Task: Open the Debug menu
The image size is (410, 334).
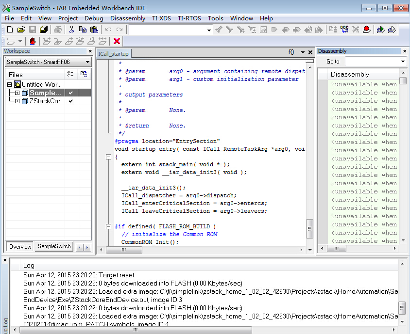Action: pyautogui.click(x=94, y=18)
